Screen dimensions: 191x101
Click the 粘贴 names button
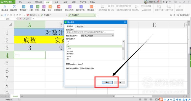click(111, 10)
